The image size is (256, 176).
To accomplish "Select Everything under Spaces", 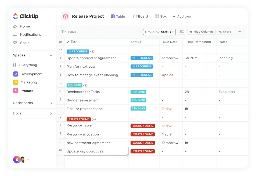I will tap(25, 65).
